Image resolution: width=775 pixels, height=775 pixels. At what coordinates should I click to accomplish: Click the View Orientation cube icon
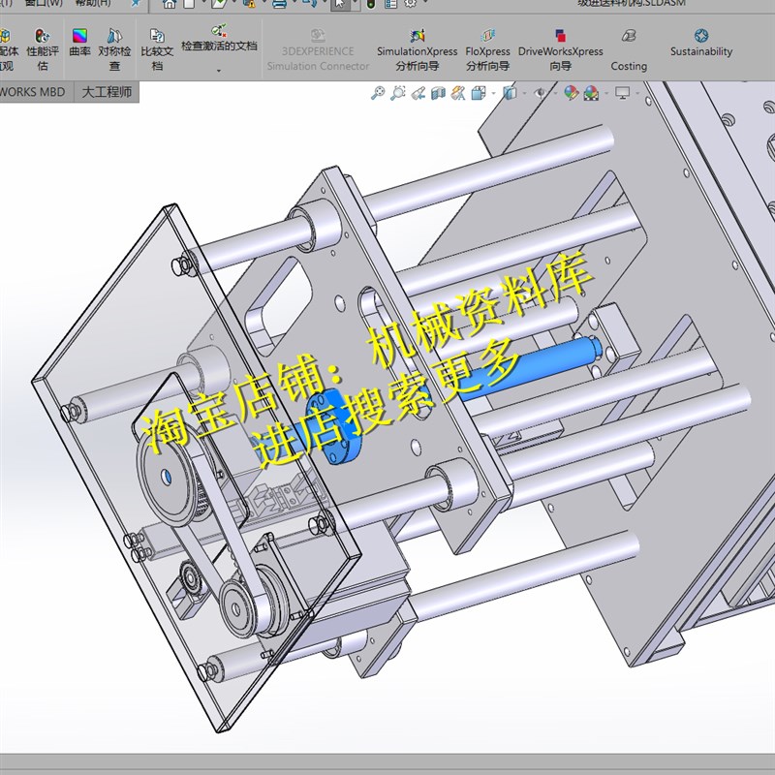(x=478, y=92)
